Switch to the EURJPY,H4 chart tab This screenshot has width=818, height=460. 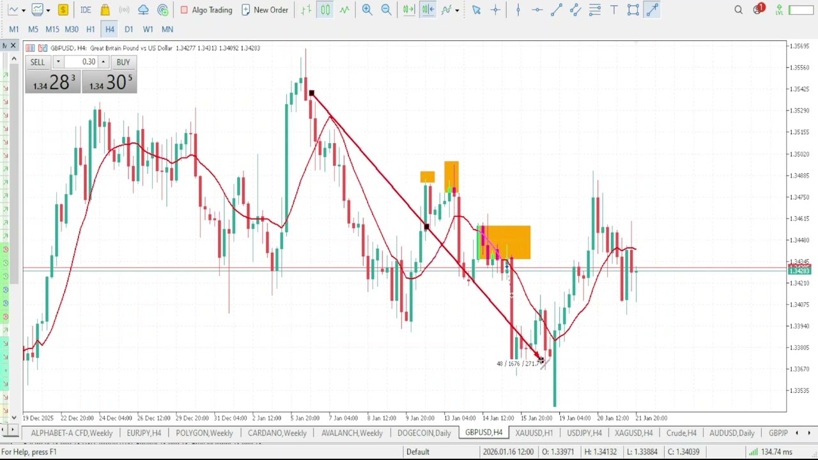tap(144, 433)
